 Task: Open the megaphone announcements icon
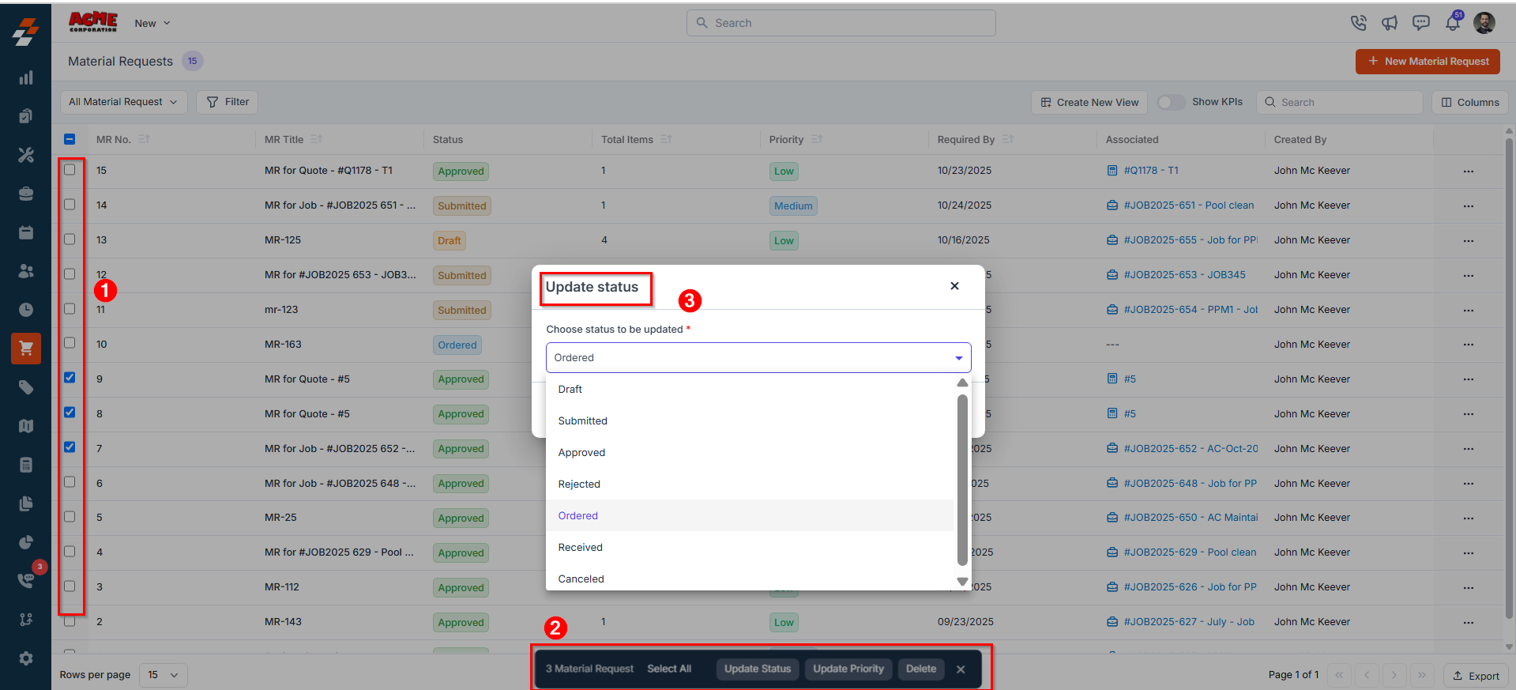(x=1390, y=23)
